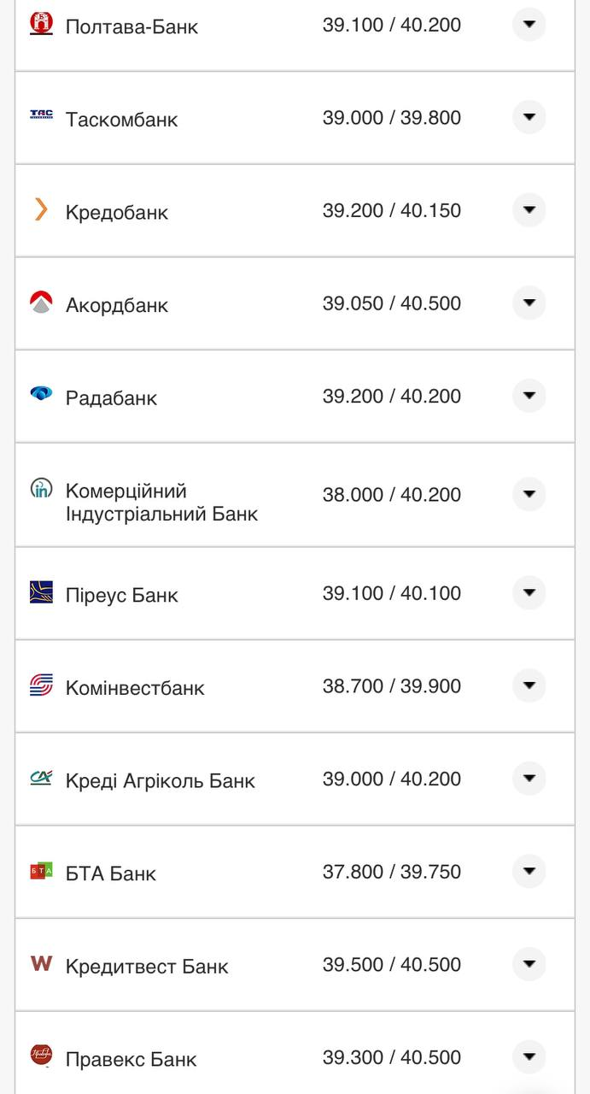Select the Радабанк name text
The height and width of the screenshot is (1094, 590).
point(111,398)
